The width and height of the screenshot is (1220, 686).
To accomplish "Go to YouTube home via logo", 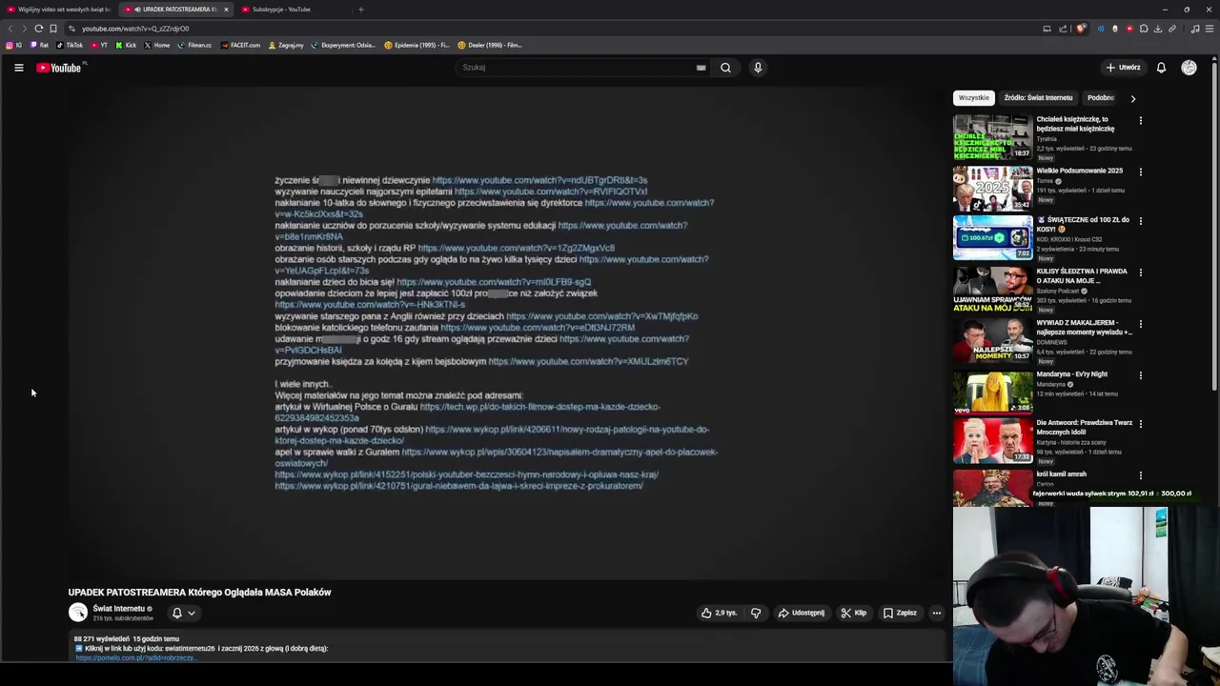I will (x=61, y=68).
